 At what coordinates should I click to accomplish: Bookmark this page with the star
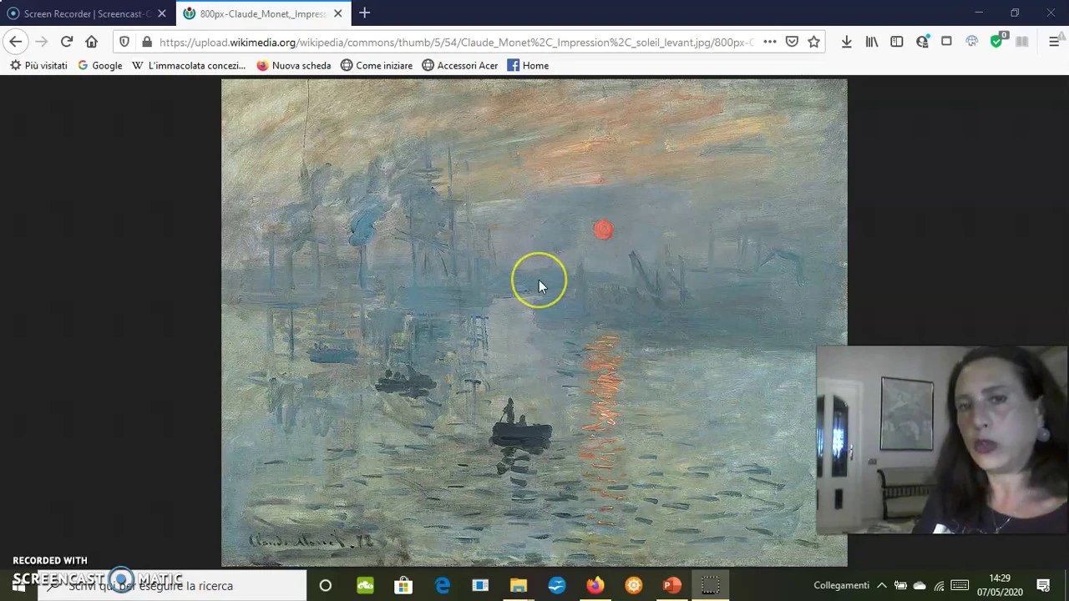813,42
